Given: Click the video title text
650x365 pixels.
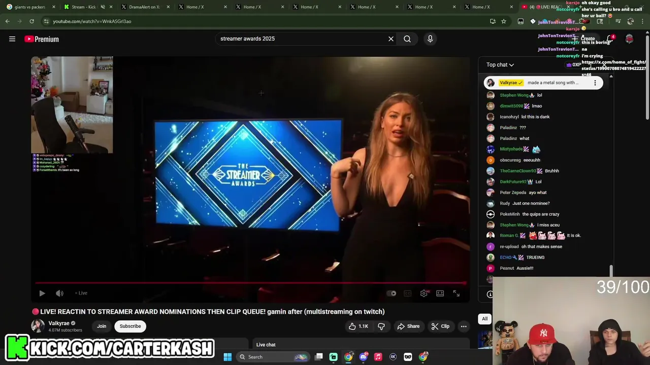Looking at the screenshot, I should 212,312.
